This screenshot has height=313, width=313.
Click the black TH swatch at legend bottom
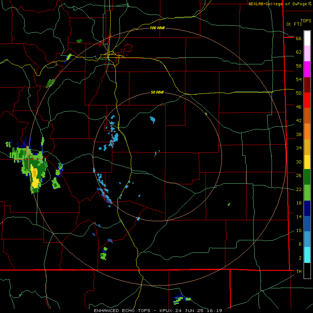coord(307,271)
